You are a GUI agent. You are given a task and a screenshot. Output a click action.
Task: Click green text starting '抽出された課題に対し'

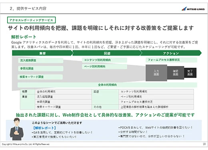pyautogui.click(x=105, y=115)
